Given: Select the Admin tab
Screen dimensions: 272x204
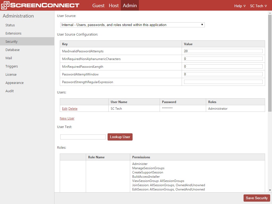Looking at the screenshot, I should [x=130, y=5].
